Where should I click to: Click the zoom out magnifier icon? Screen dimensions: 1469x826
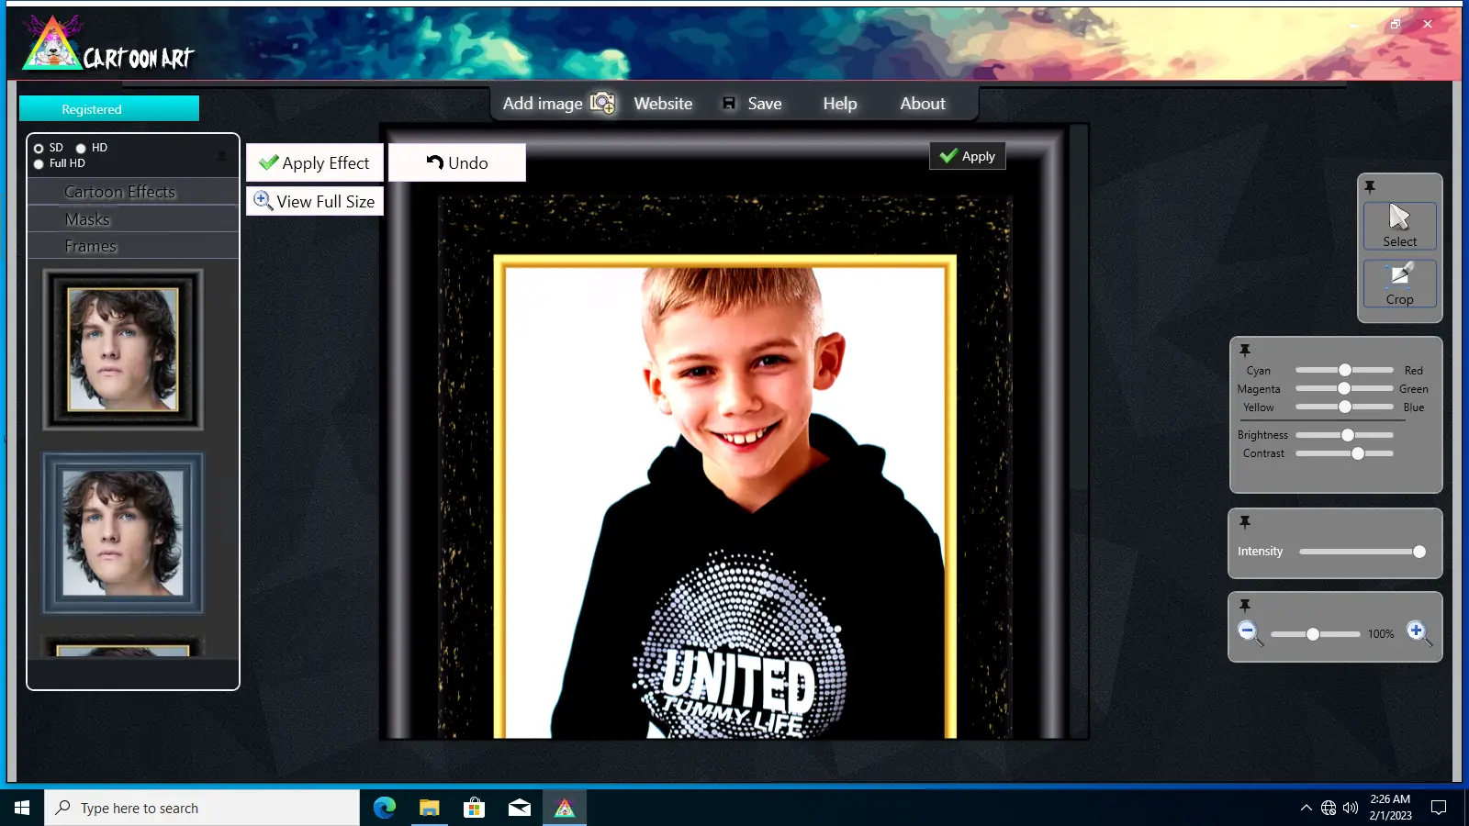tap(1249, 632)
